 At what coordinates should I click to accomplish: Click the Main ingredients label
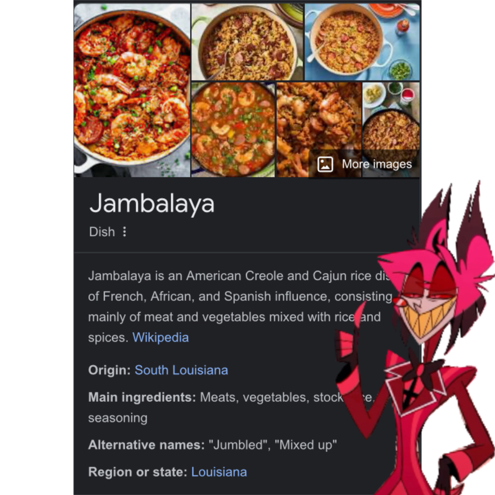142,397
